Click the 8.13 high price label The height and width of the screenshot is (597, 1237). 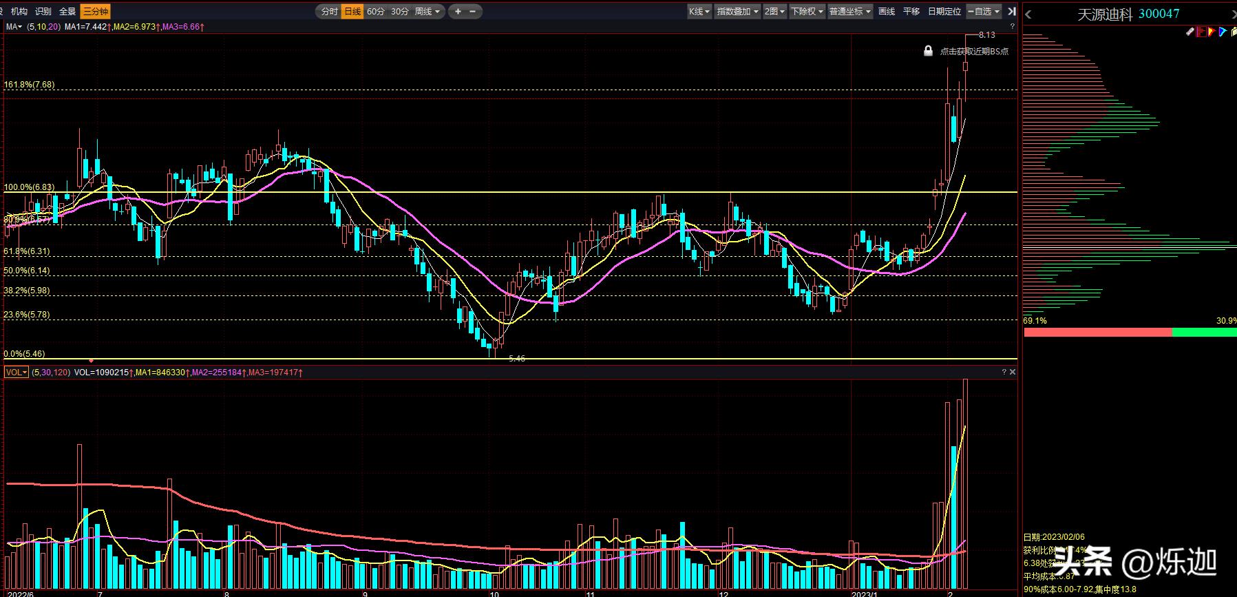tap(986, 34)
